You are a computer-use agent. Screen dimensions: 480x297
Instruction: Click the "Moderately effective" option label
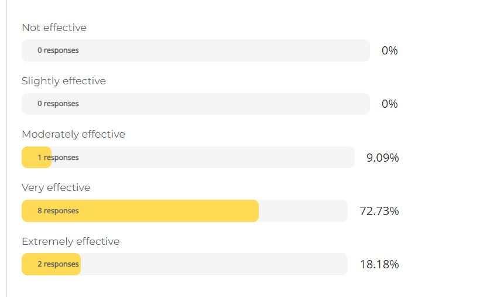pos(73,134)
